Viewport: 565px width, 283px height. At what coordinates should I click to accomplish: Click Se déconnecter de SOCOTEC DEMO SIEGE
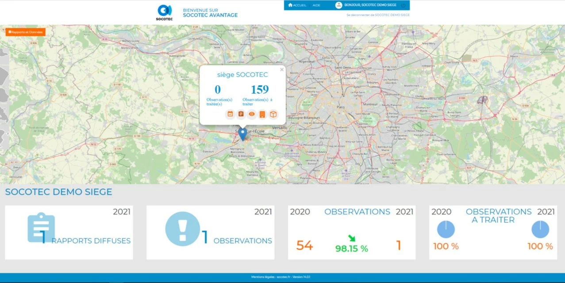click(378, 15)
